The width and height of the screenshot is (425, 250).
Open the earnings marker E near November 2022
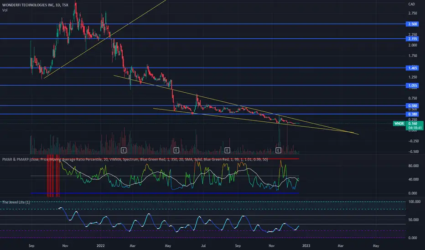coord(278,150)
